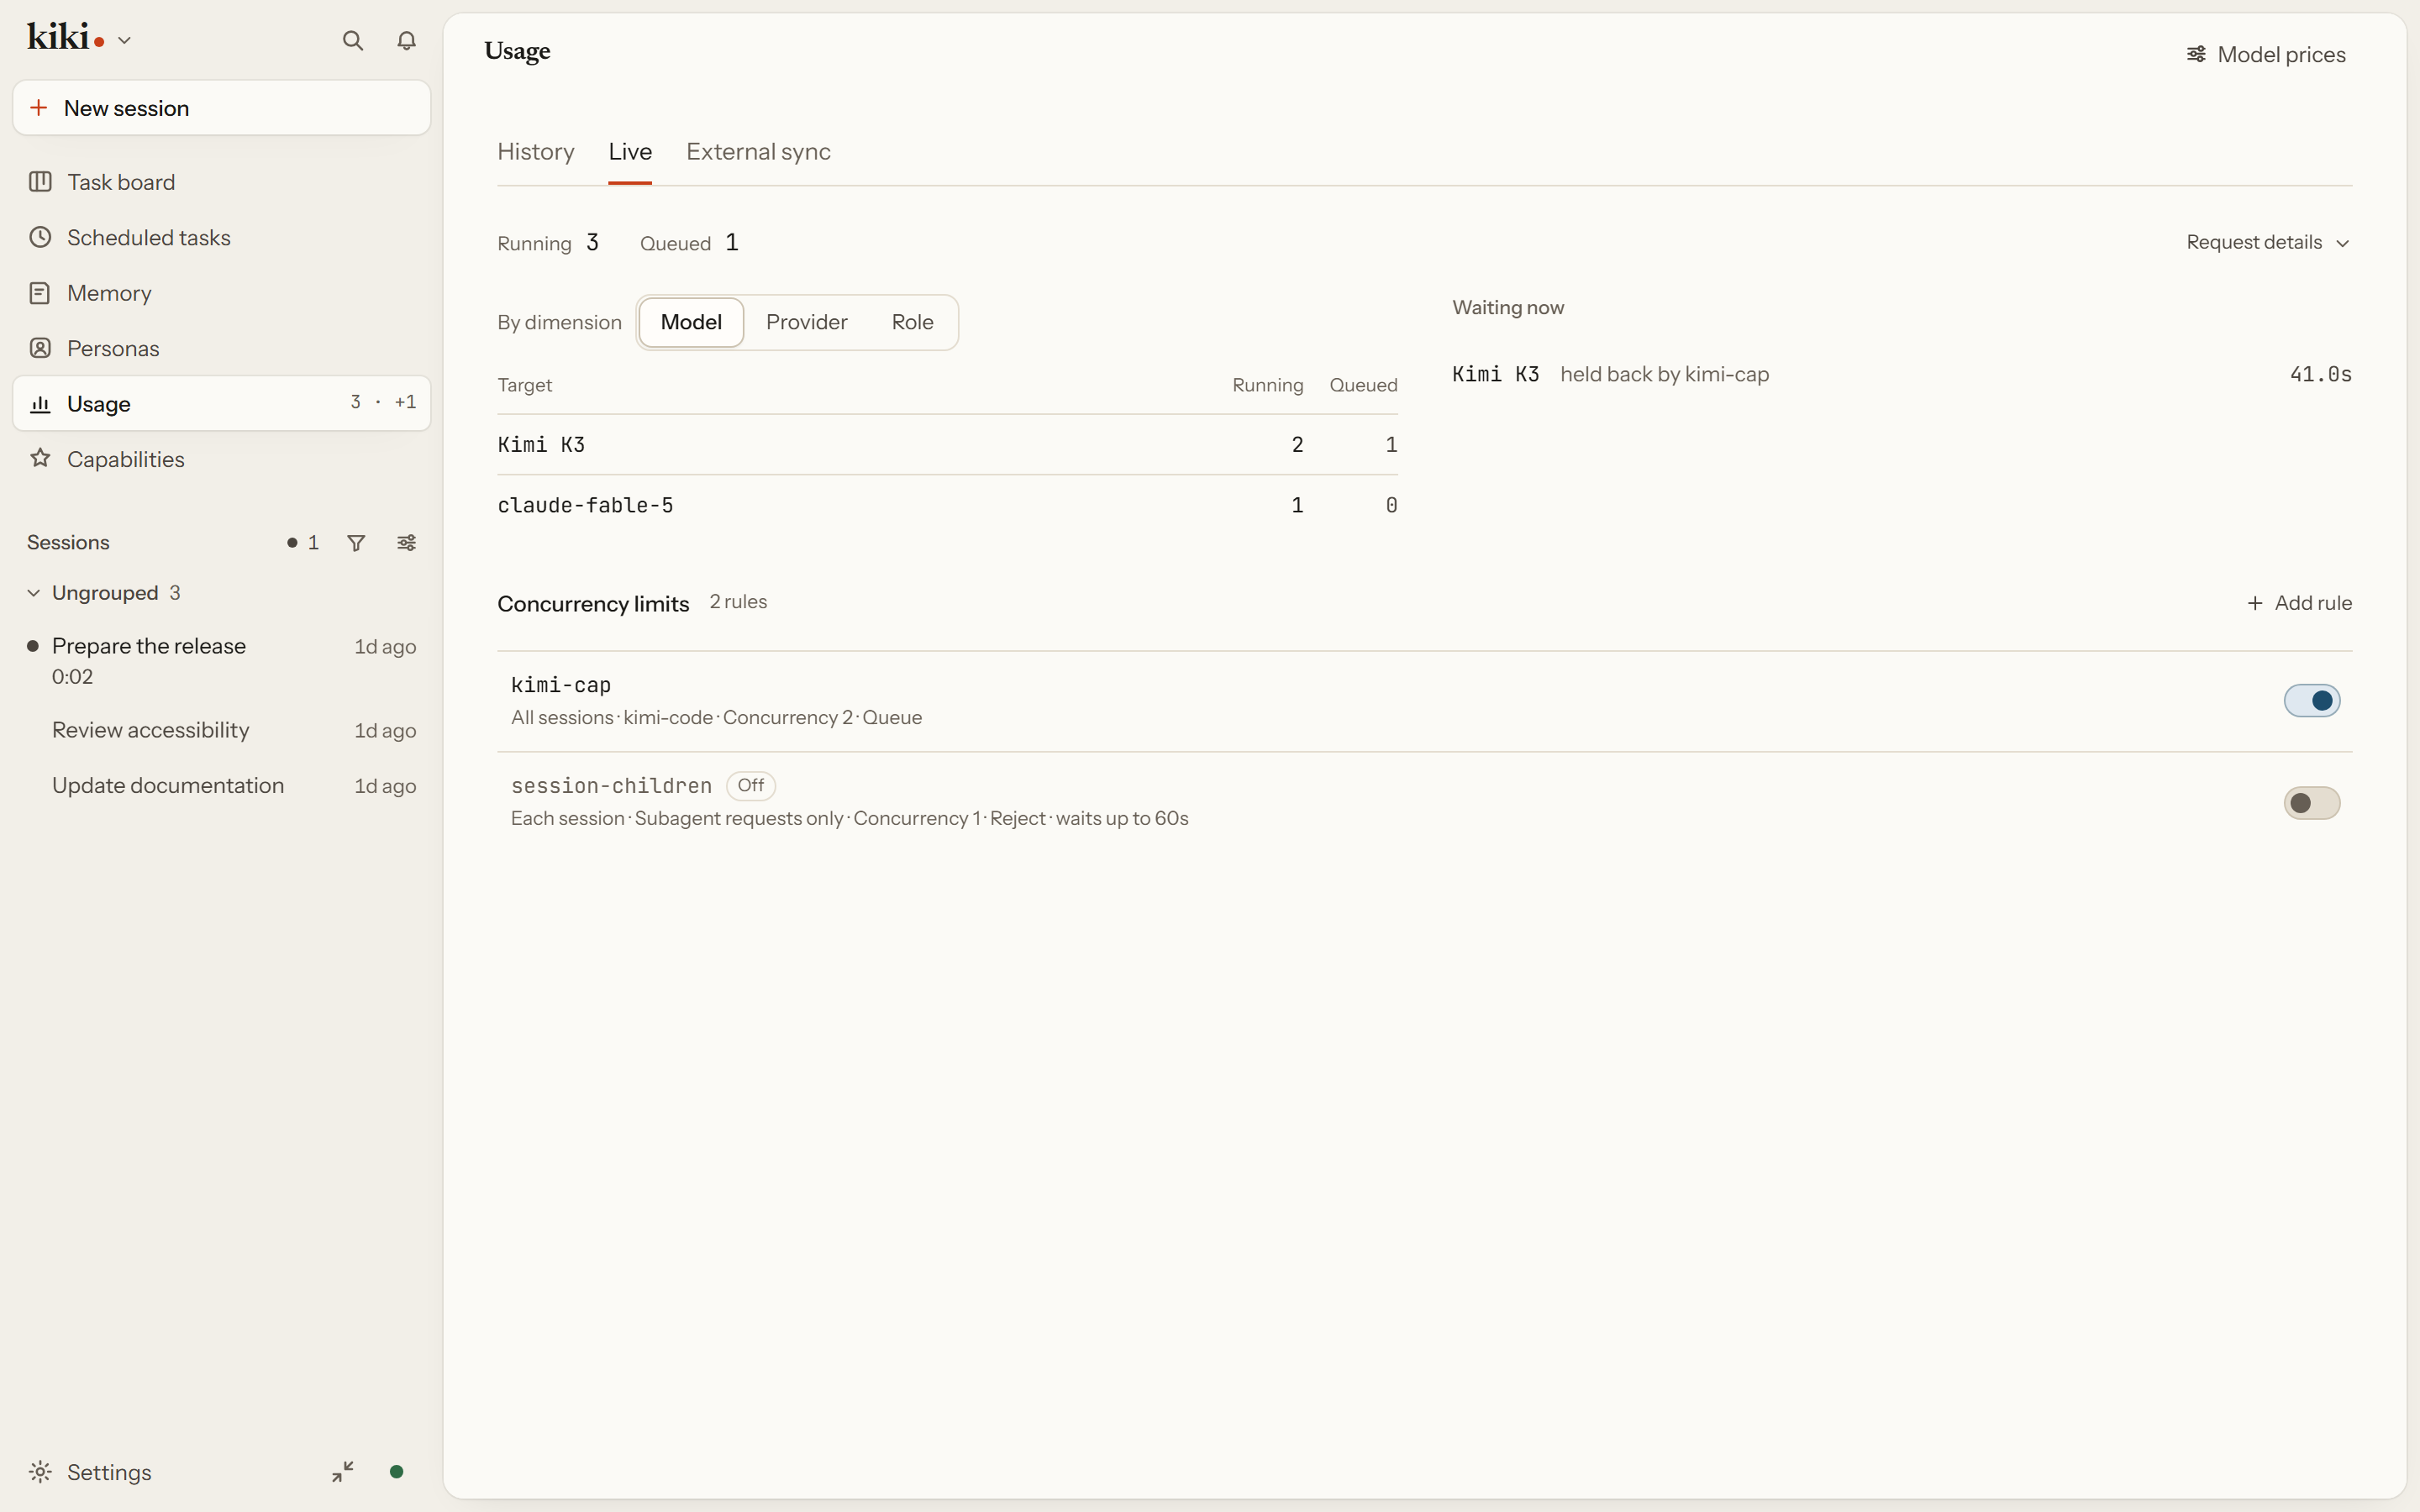Filter sessions with the funnel icon
Viewport: 2420px width, 1512px height.
tap(356, 543)
